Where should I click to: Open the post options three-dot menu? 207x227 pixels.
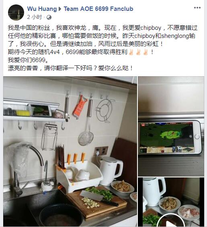197,8
